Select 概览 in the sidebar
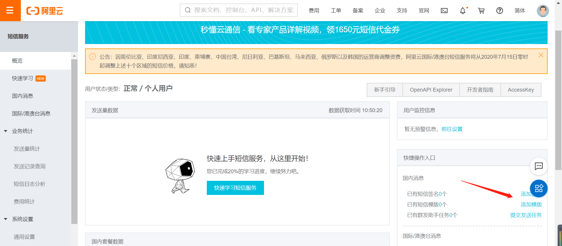The image size is (562, 246). [x=35, y=61]
